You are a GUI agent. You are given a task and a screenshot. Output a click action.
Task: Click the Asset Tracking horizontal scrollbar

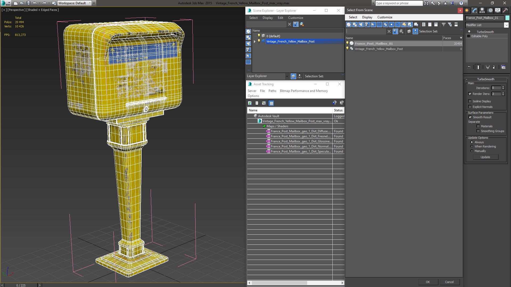(x=295, y=283)
